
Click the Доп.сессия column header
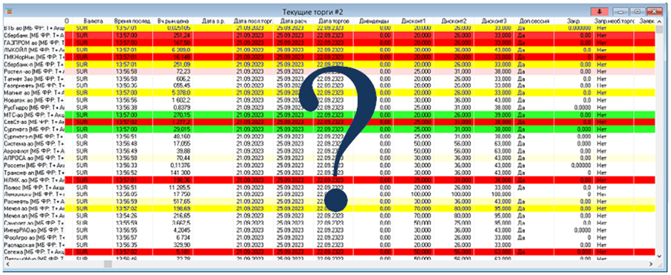pyautogui.click(x=534, y=20)
